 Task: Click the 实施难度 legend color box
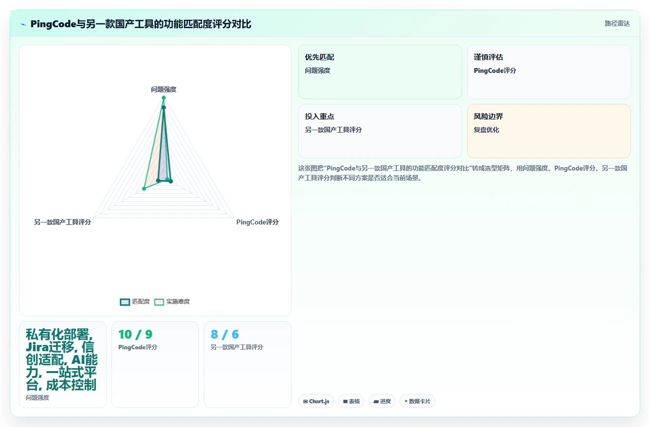pyautogui.click(x=159, y=302)
